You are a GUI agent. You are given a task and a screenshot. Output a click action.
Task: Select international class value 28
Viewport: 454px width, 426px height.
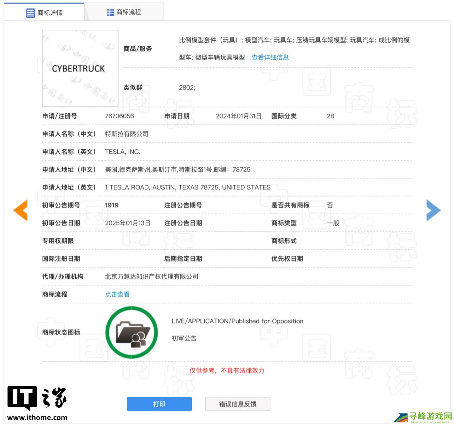[x=330, y=116]
